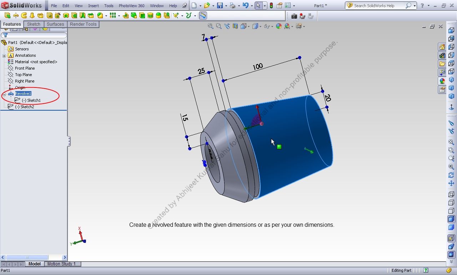The height and width of the screenshot is (275, 457).
Task: Click the Record Video icon
Action: pyautogui.click(x=302, y=16)
